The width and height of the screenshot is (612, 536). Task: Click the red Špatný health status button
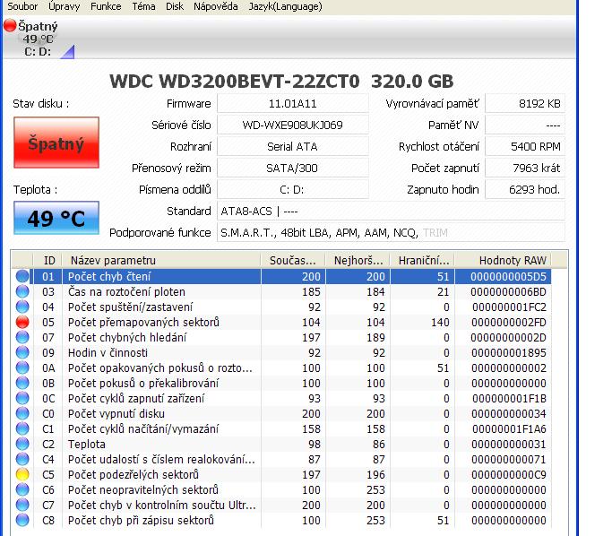click(56, 143)
